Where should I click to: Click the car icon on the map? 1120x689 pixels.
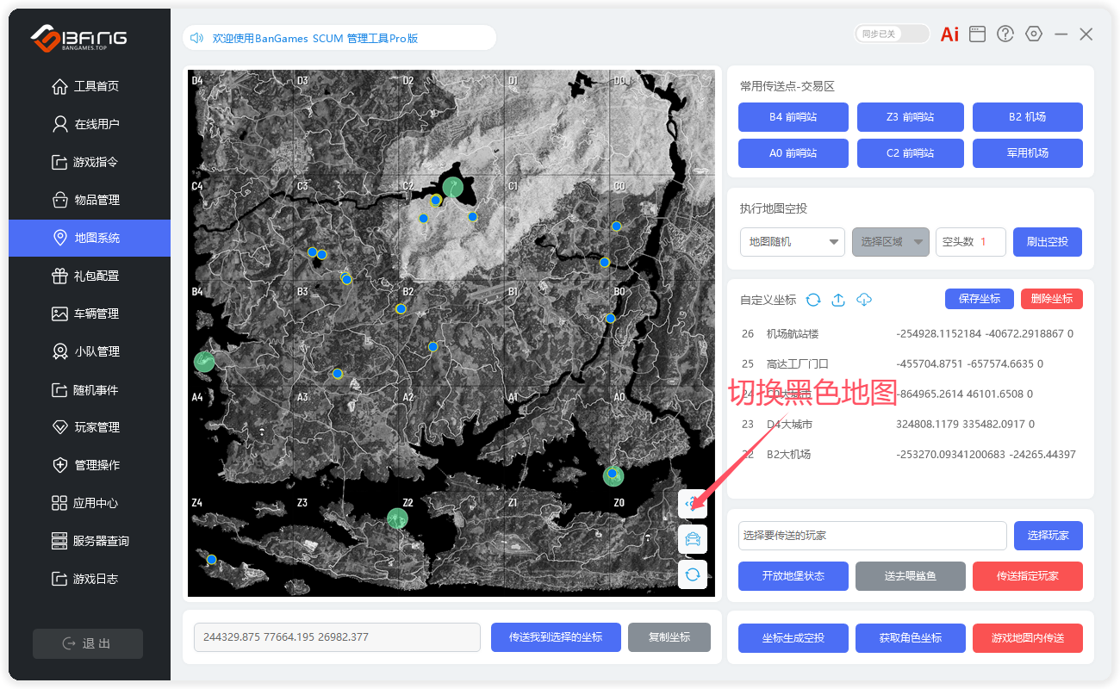(693, 539)
